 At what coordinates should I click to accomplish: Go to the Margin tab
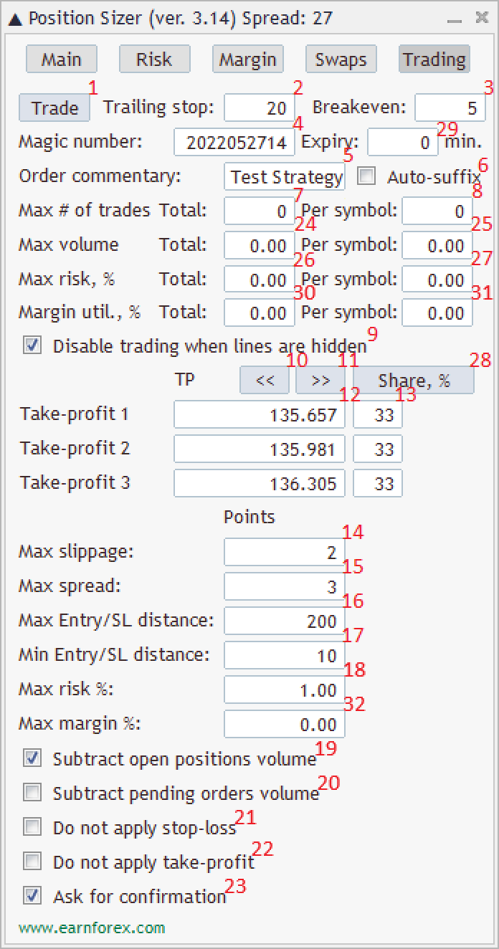[247, 59]
